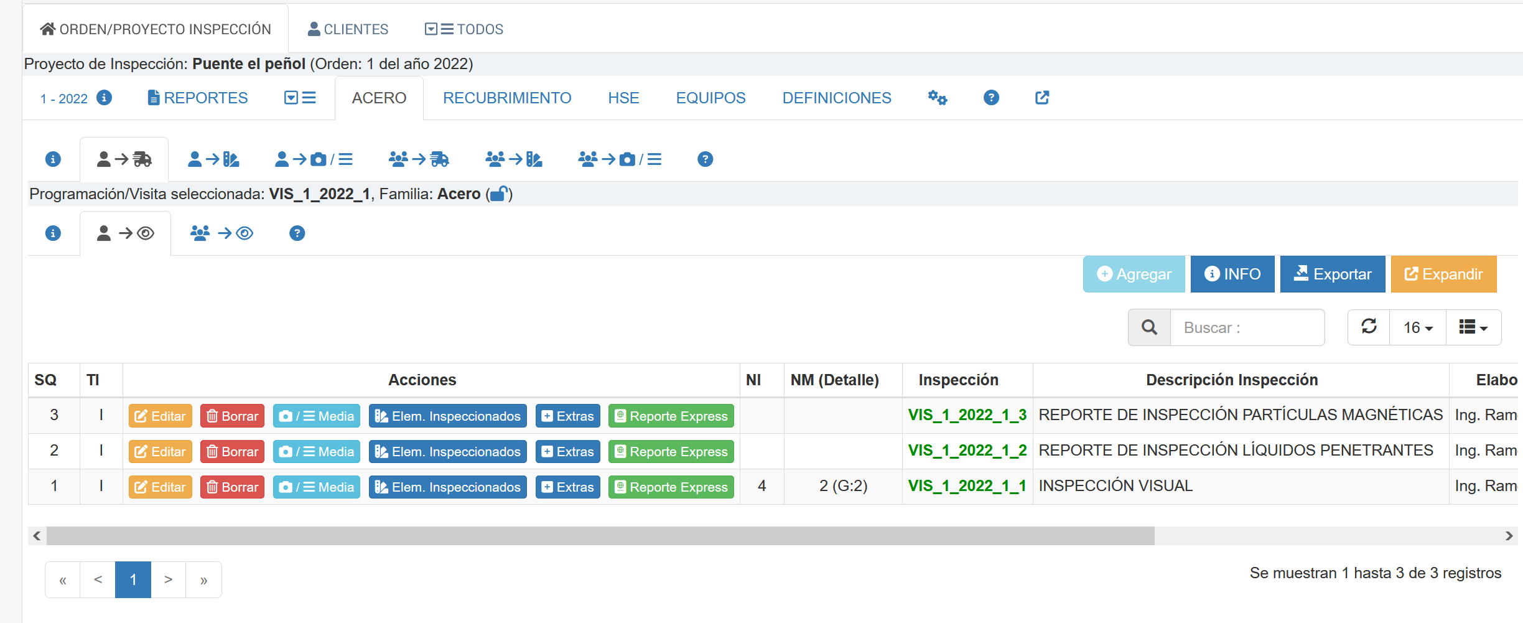This screenshot has width=1523, height=623.
Task: Toggle the lock icon beside Familia Acero
Action: [498, 194]
